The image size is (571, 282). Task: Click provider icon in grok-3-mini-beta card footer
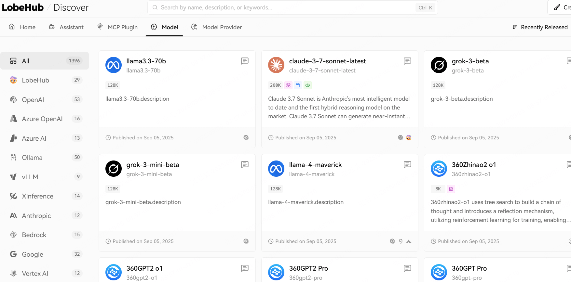pos(246,241)
